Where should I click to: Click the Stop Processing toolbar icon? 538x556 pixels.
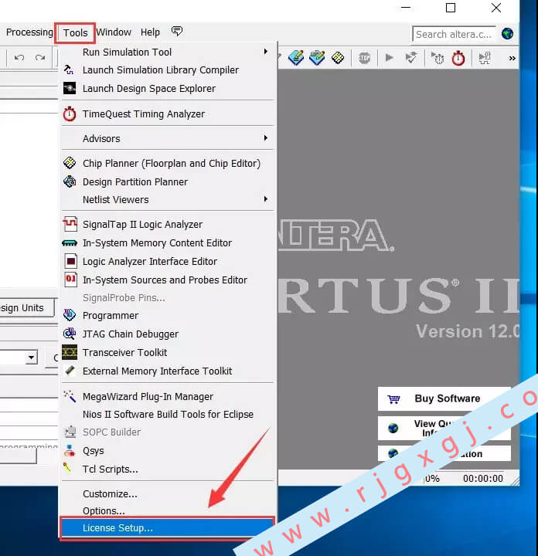click(364, 58)
